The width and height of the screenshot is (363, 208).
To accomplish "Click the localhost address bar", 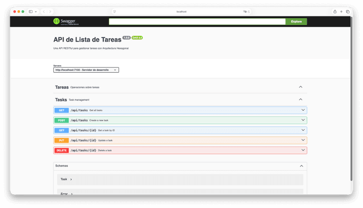I will [x=181, y=11].
